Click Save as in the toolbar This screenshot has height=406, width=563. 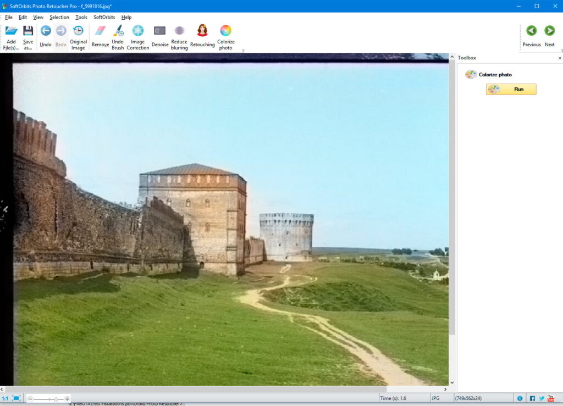pos(27,35)
